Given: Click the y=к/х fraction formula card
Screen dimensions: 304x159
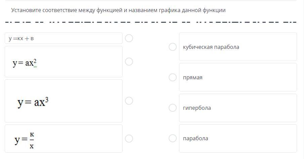Looking at the screenshot, I should click(x=63, y=139).
